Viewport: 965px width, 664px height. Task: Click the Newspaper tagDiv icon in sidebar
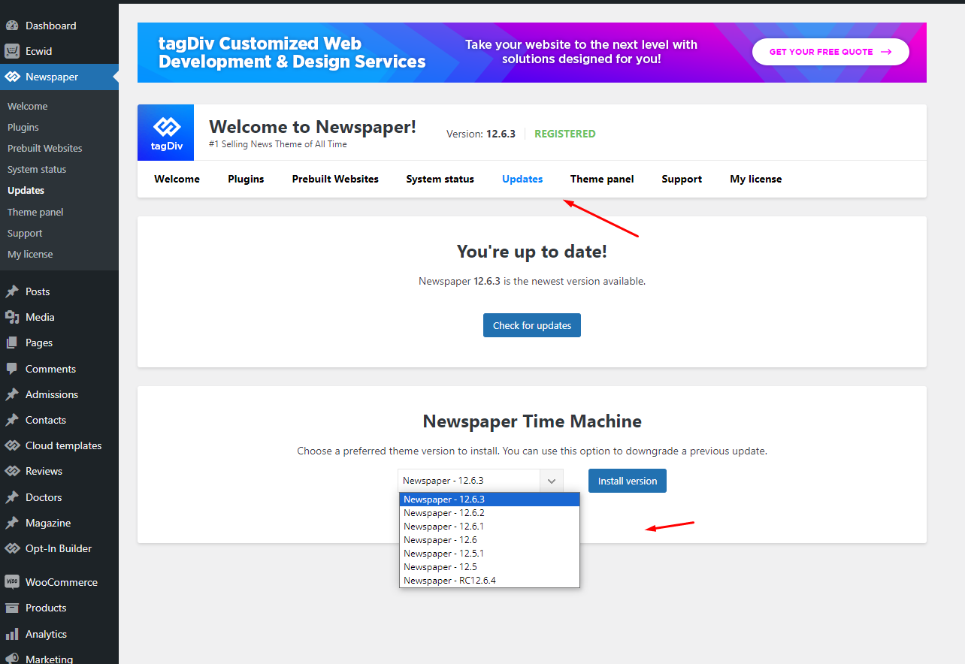(12, 77)
